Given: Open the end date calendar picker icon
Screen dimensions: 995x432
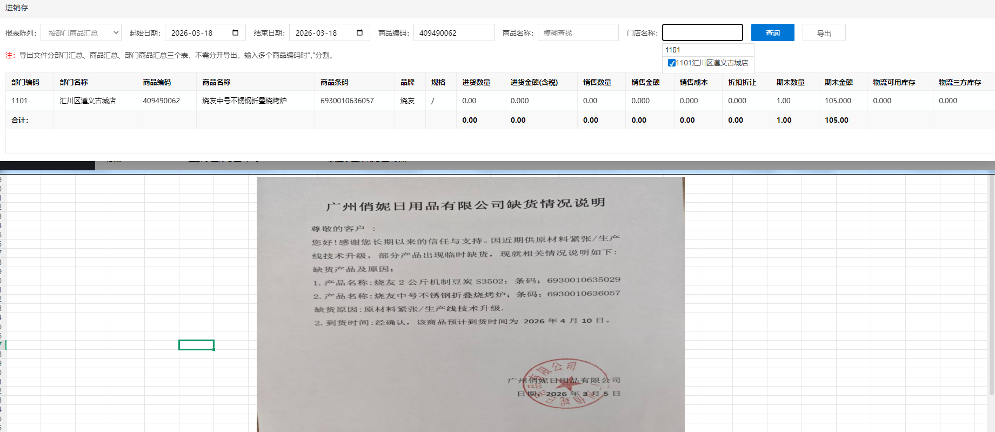Looking at the screenshot, I should click(x=359, y=33).
